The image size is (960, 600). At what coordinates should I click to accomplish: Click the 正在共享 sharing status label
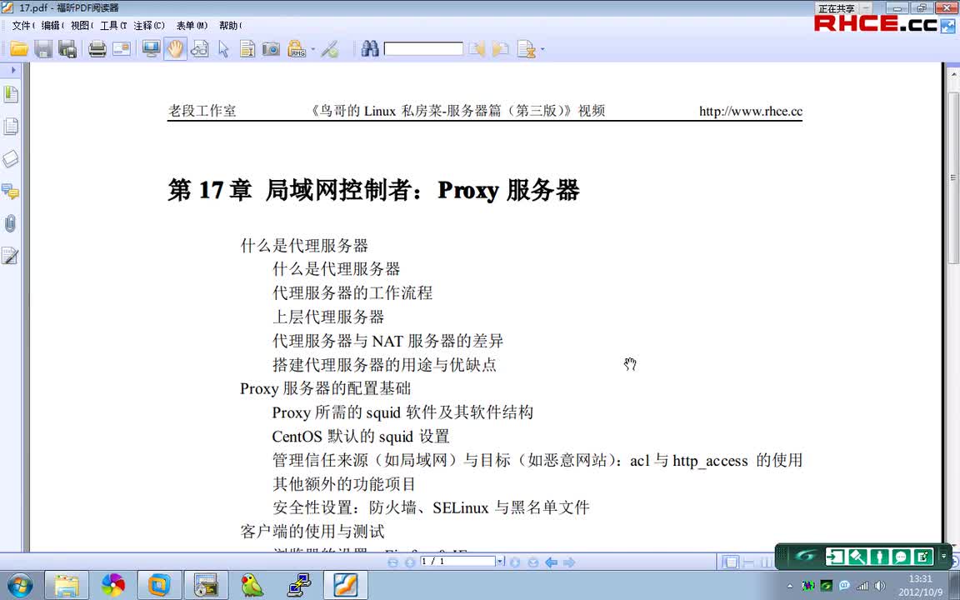pos(836,8)
